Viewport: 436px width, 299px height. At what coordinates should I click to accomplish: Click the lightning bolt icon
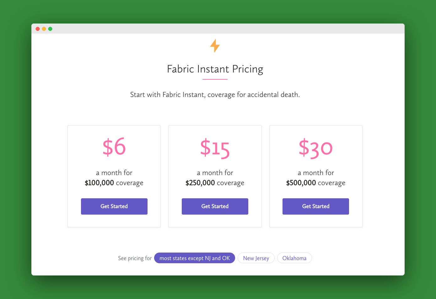click(x=215, y=45)
